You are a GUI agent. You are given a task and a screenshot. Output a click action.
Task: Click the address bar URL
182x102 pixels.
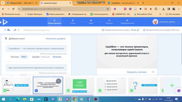coord(41,9)
